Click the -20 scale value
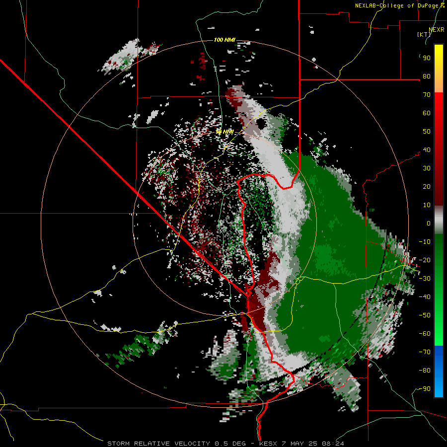The width and height of the screenshot is (447, 447). tap(425, 260)
